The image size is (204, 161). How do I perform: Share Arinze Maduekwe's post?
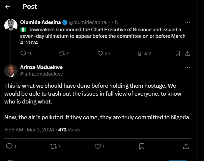point(186,146)
